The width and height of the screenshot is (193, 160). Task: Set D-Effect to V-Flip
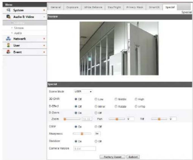coord(136,106)
